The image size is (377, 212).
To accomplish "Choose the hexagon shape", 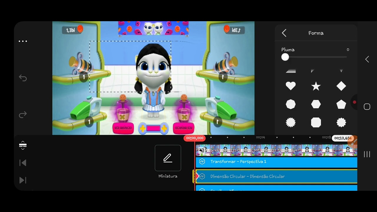I will click(316, 104).
